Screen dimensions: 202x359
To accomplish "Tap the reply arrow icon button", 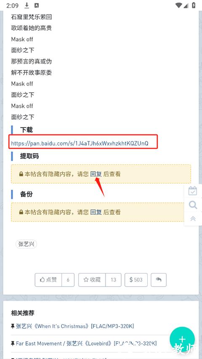I will [159, 280].
